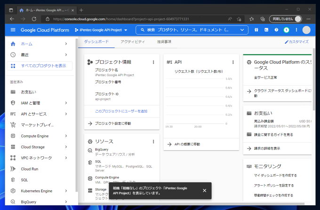Viewport: 320px width, 210px height.
Task: Expand Kubernetes Engine submenu chevron
Action: 66,191
